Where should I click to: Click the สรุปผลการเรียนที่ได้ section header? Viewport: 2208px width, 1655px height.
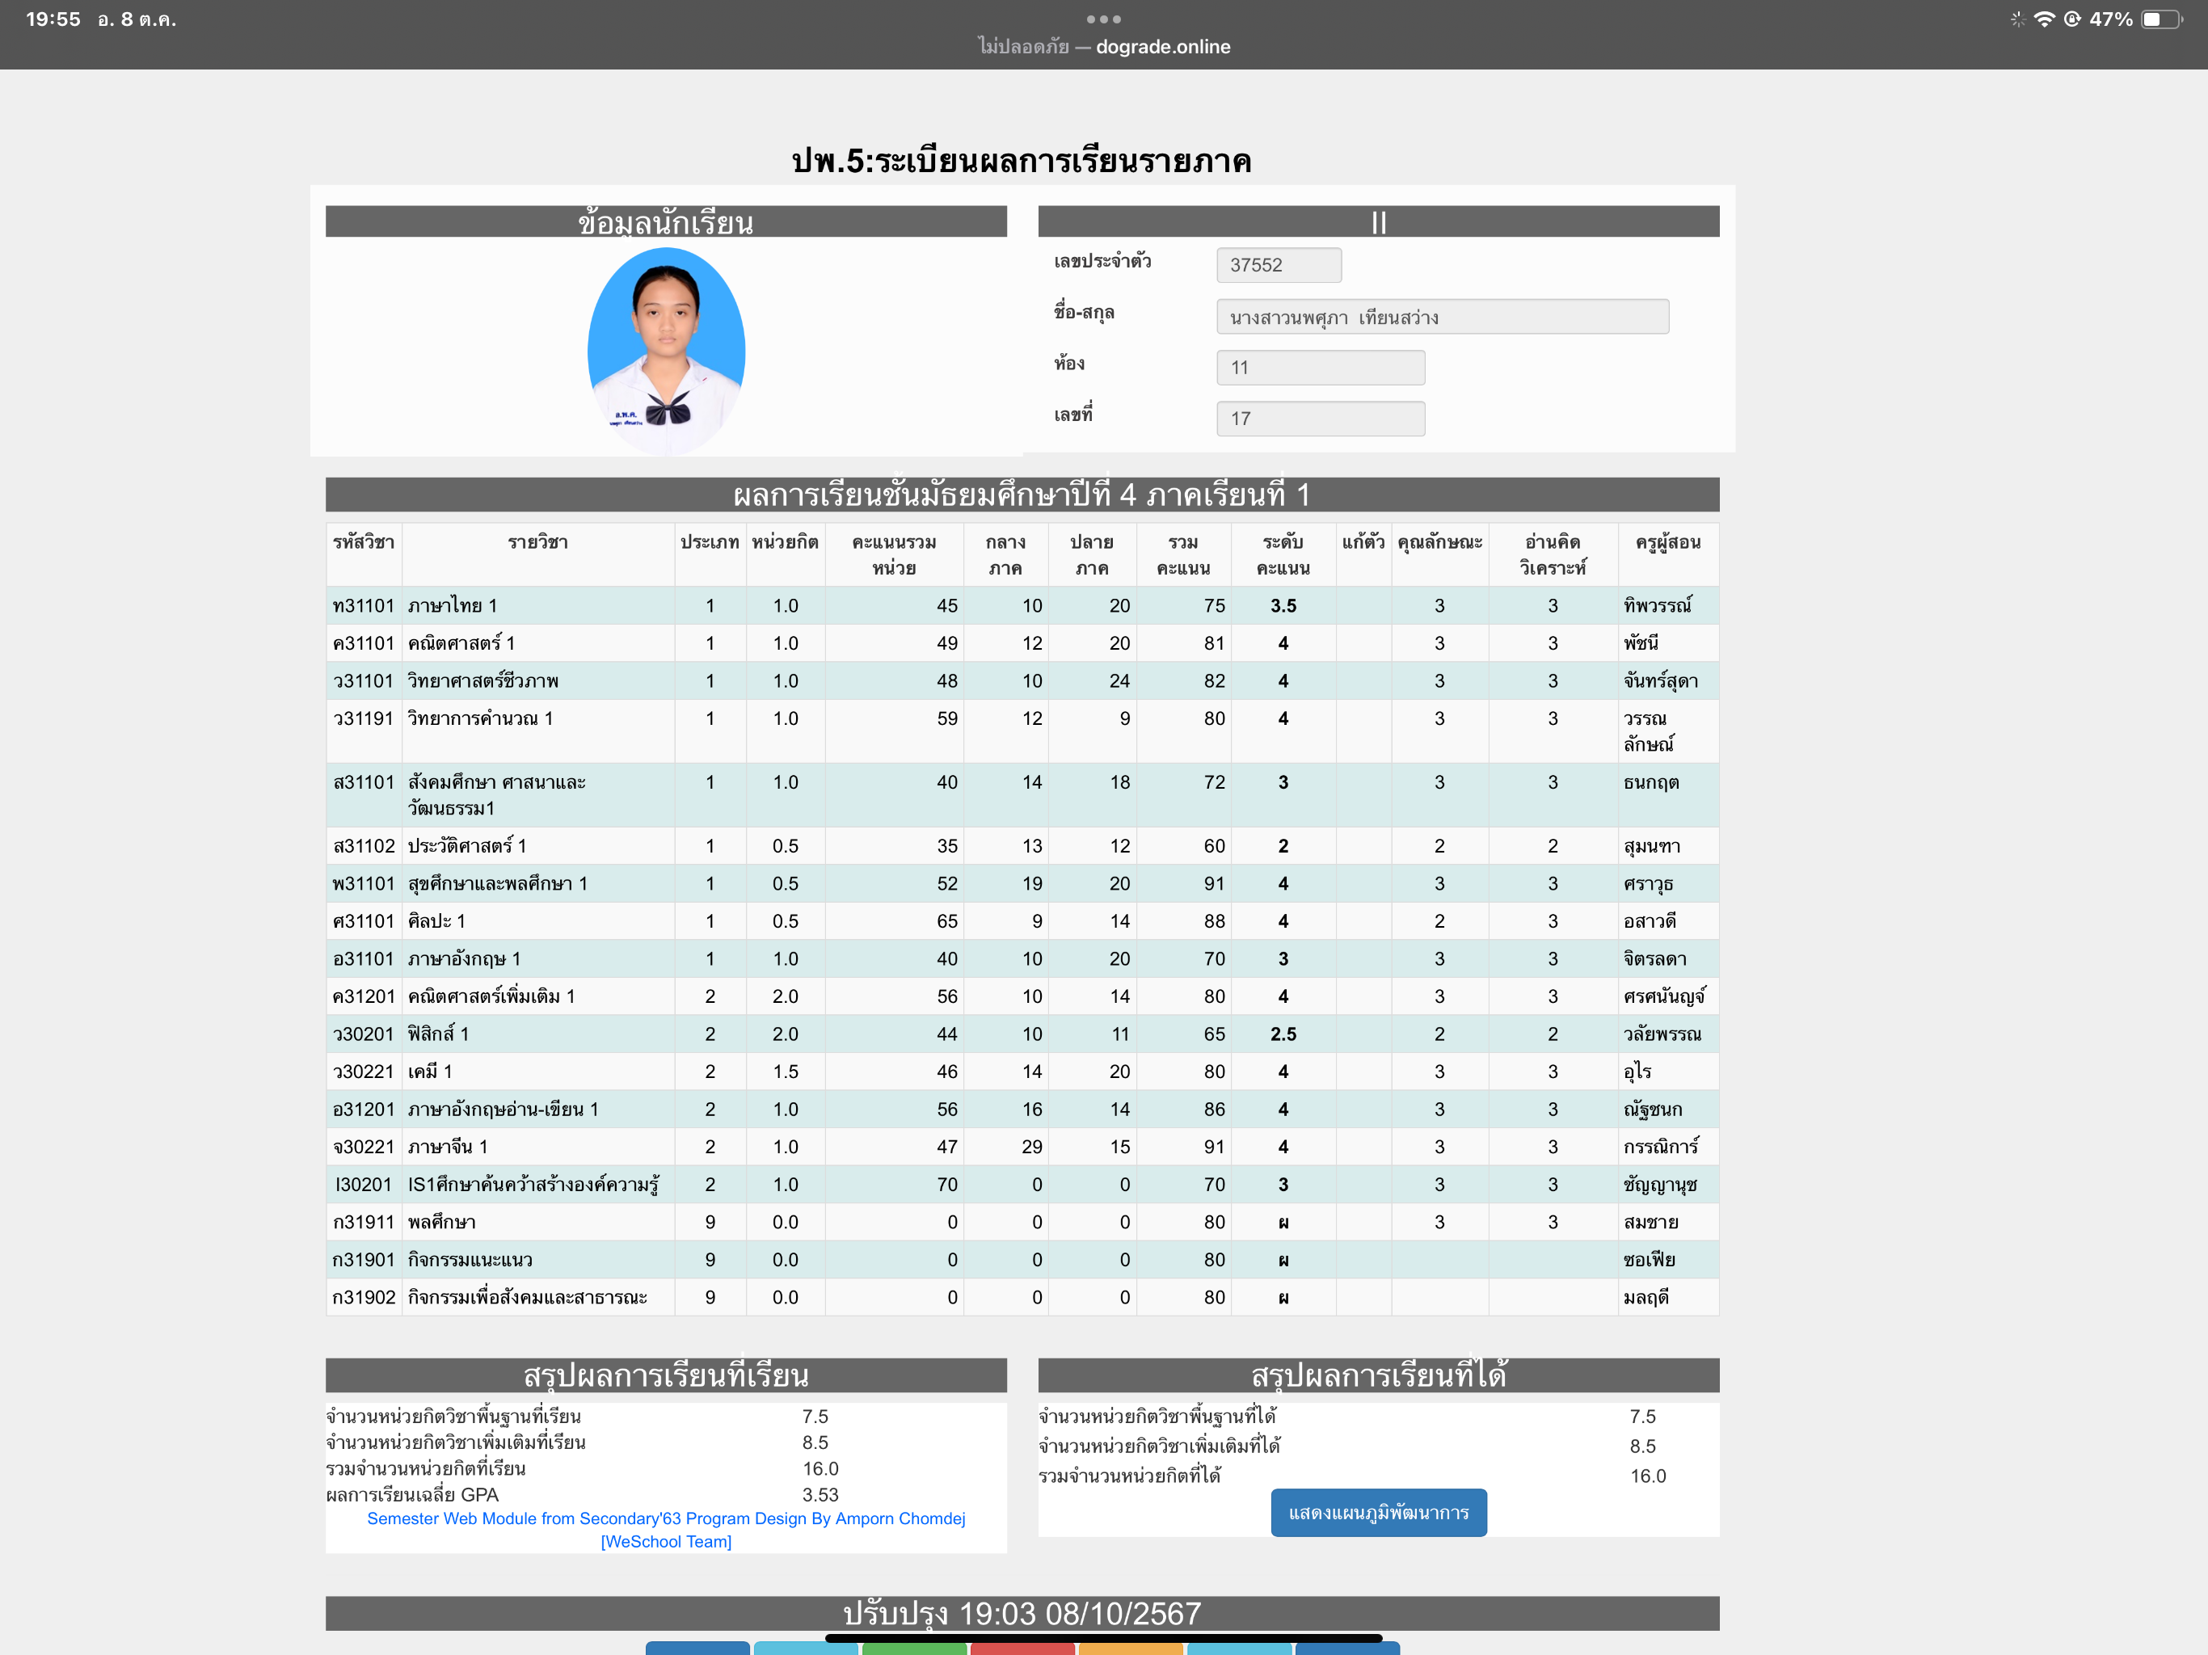click(1379, 1375)
